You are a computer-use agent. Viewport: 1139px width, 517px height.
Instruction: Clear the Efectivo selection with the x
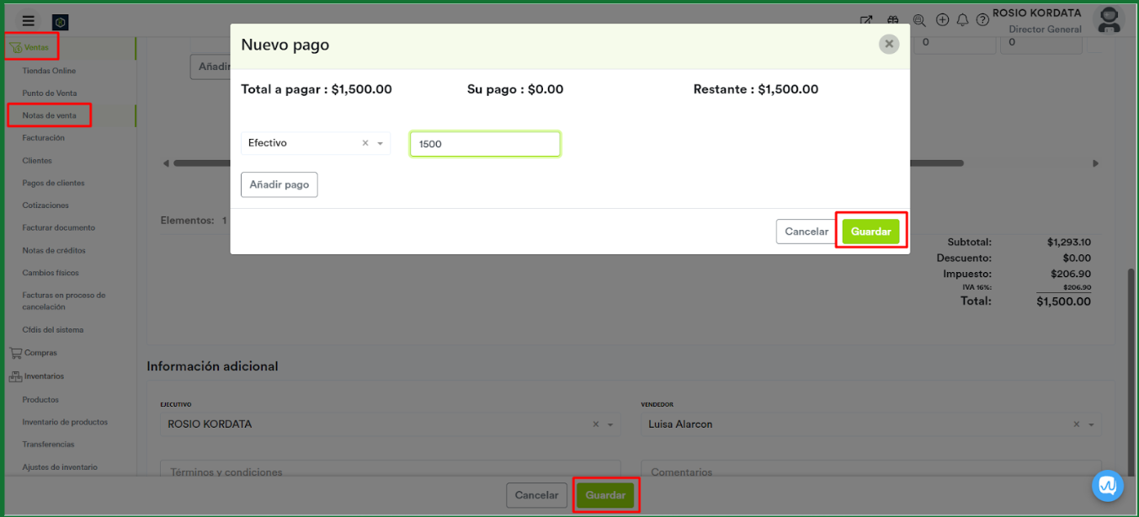(x=365, y=144)
